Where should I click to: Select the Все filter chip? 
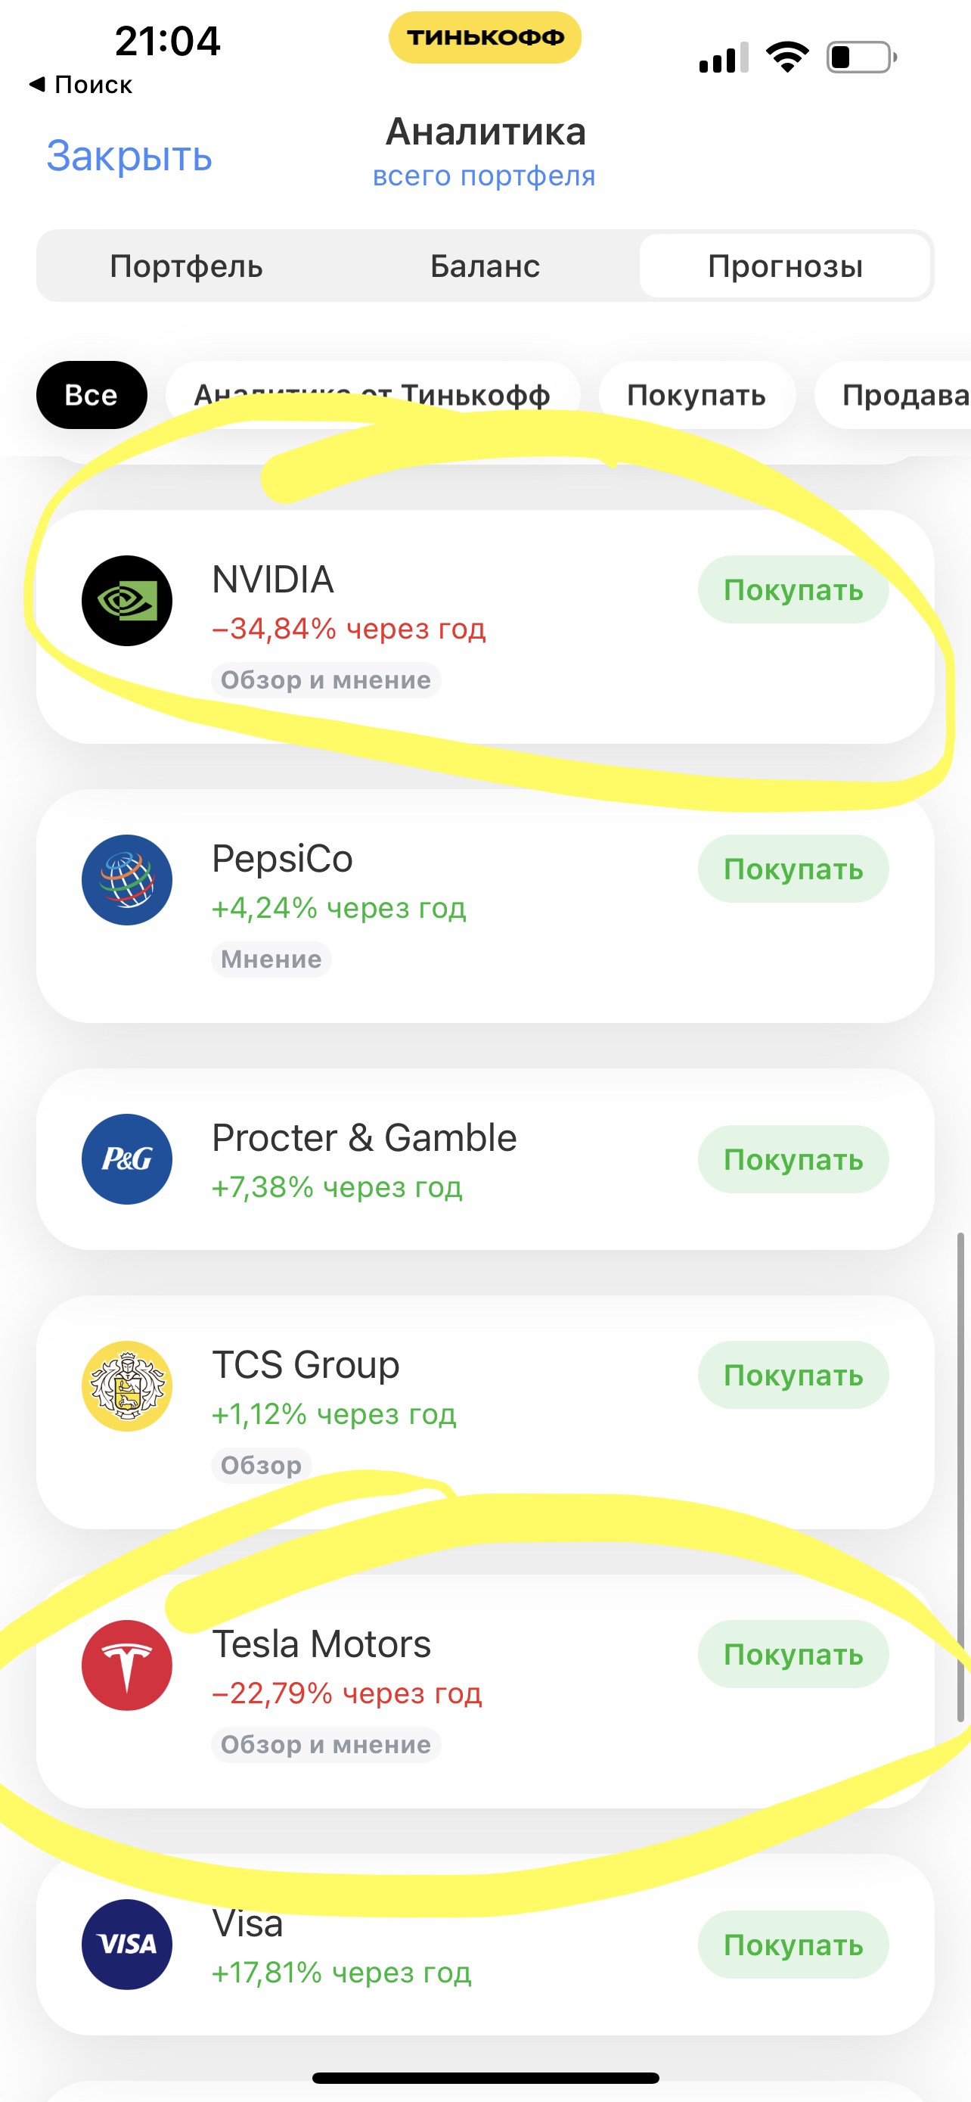pos(92,395)
